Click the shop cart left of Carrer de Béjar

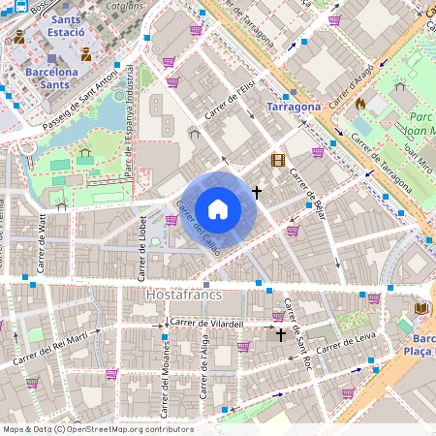pyautogui.click(x=294, y=231)
